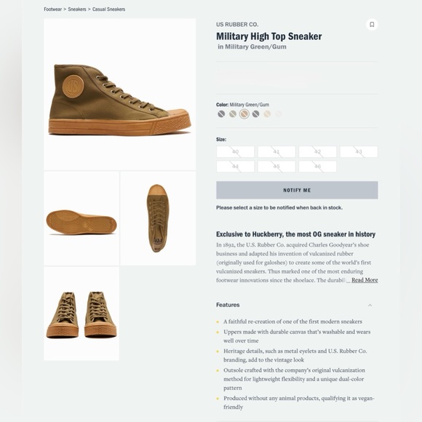
Task: Save product with the bookmark icon
Action: coord(372,25)
